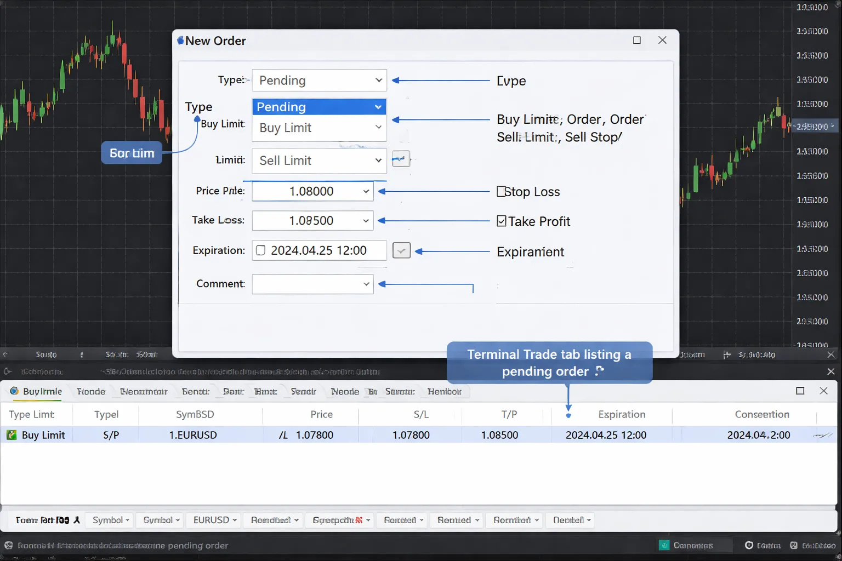Image resolution: width=842 pixels, height=561 pixels.
Task: Sort by the SymBSD column header
Action: (195, 414)
